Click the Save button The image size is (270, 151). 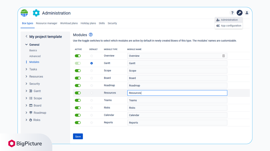pos(78,136)
